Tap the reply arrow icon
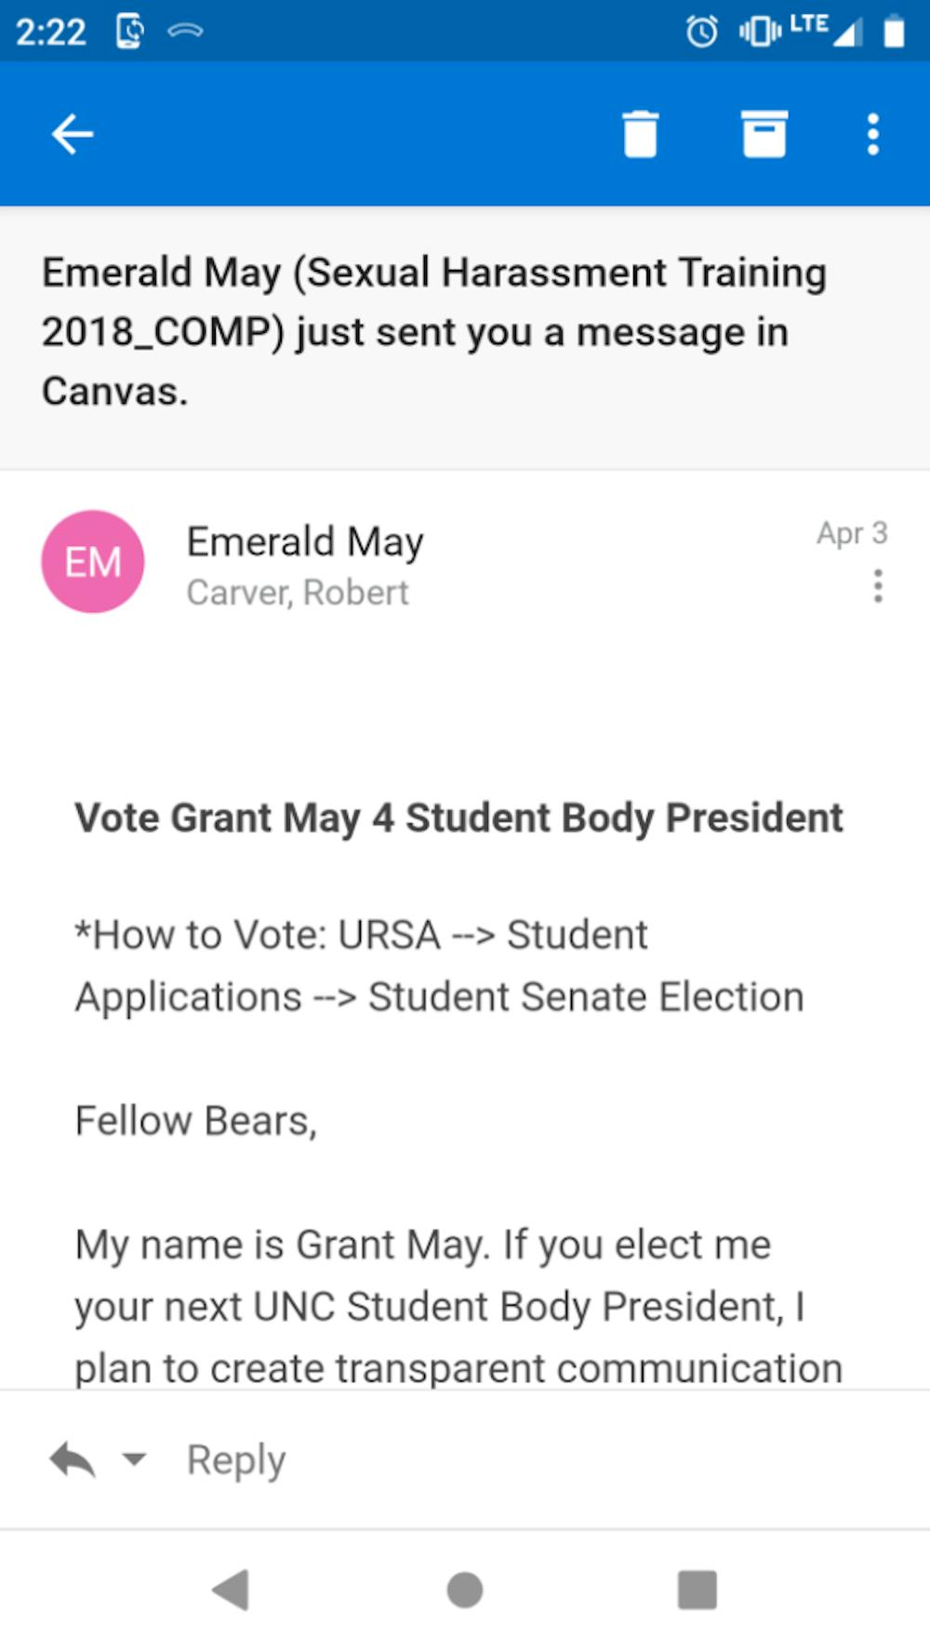Screen dimensions: 930x1652 (73, 1459)
